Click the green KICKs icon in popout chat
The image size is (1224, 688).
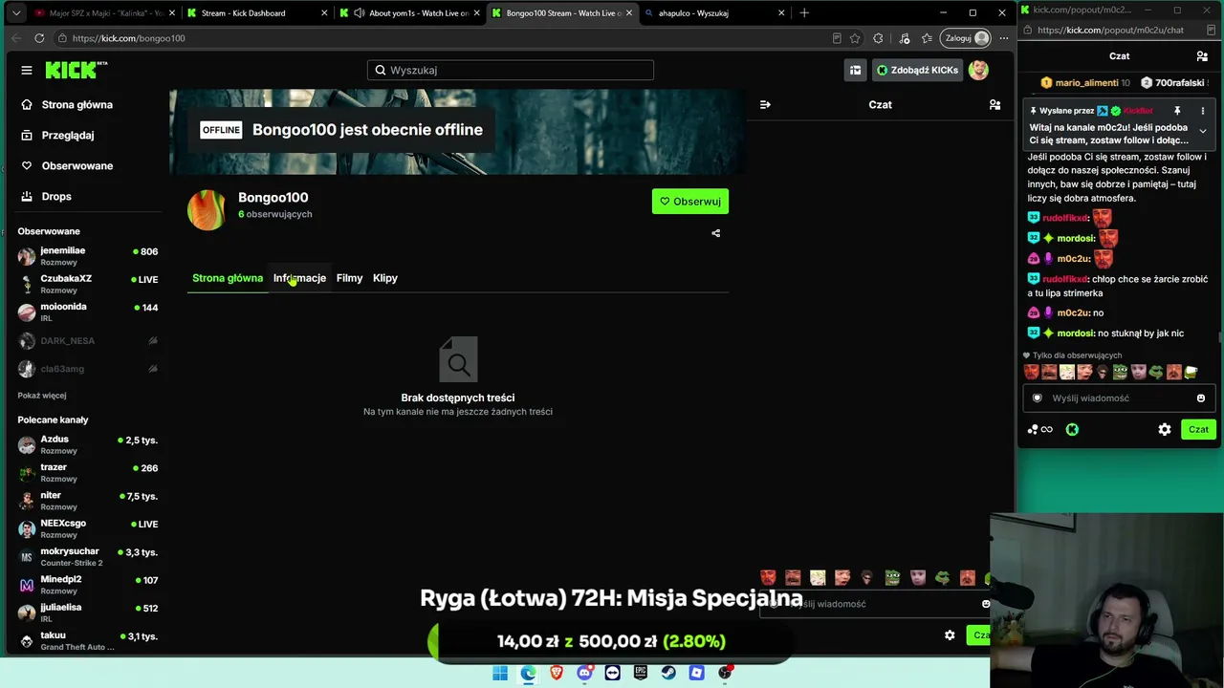tap(1072, 430)
